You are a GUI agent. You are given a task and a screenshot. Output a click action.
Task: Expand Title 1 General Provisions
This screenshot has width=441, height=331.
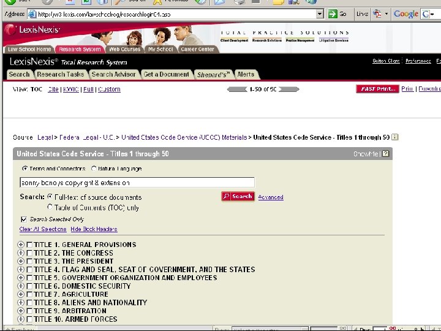tap(21, 245)
